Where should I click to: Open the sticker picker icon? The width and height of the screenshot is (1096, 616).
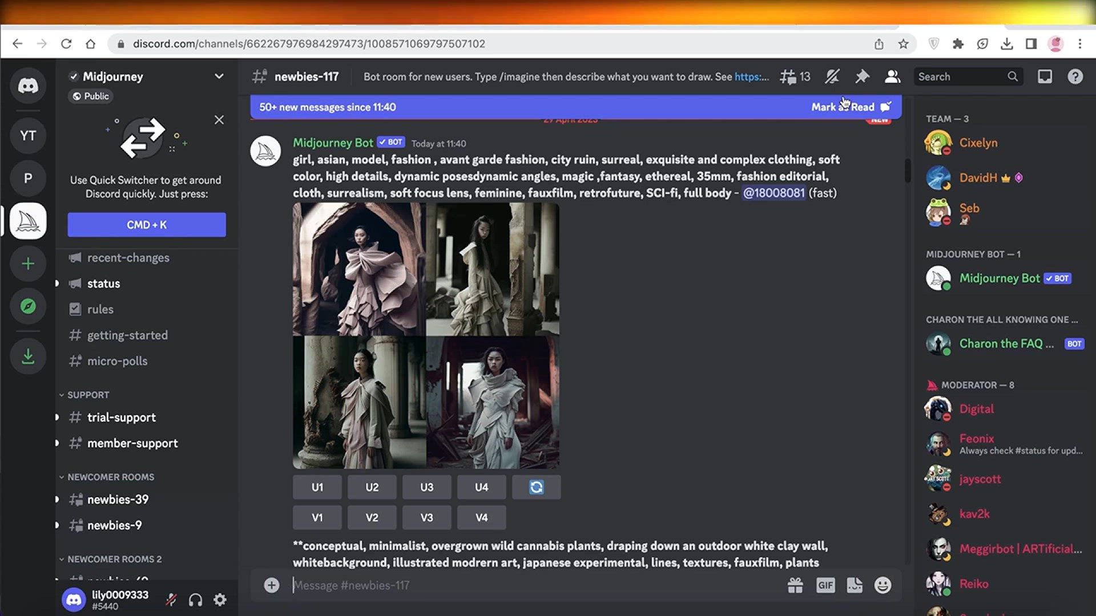855,585
